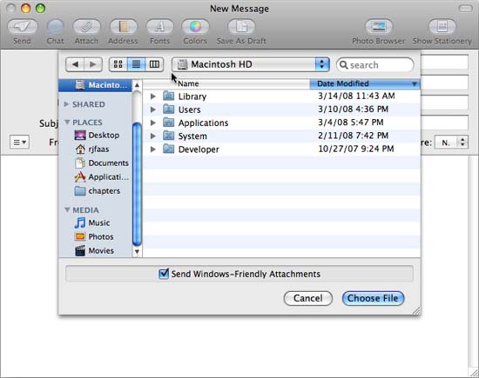
Task: Switch to icon view in file dialog
Action: pos(118,64)
